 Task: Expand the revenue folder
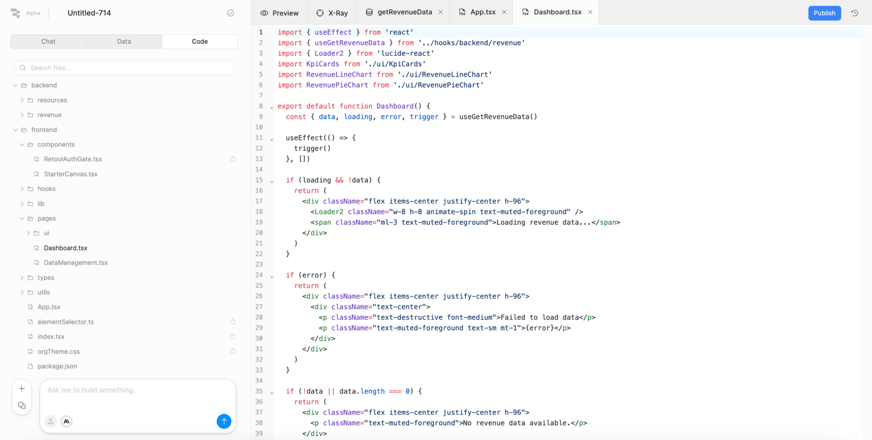coord(22,115)
